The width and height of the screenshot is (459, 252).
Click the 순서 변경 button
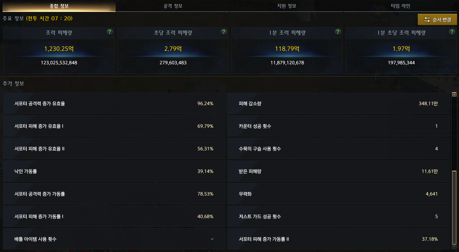tap(437, 19)
